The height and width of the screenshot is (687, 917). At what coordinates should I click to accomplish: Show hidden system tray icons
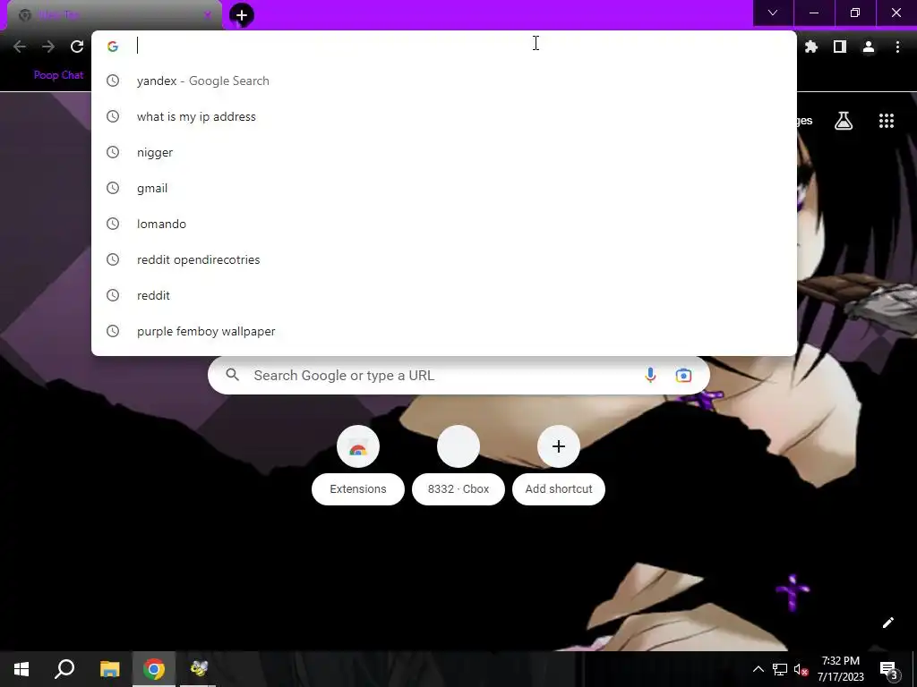pyautogui.click(x=758, y=669)
